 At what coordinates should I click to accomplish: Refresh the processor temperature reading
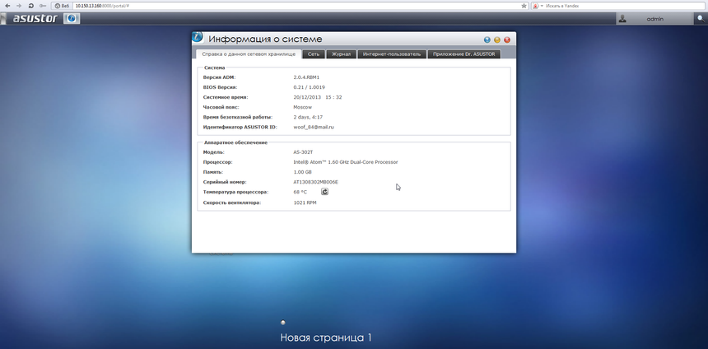(x=324, y=191)
